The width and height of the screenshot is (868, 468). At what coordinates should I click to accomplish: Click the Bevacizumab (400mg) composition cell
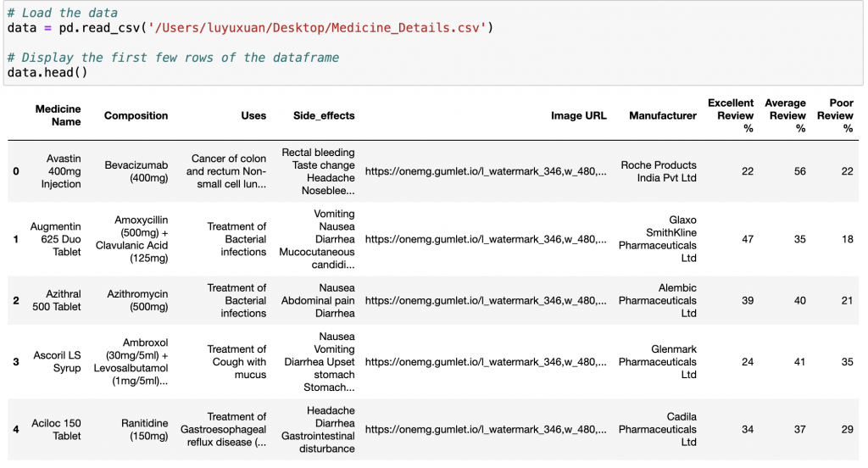click(136, 171)
